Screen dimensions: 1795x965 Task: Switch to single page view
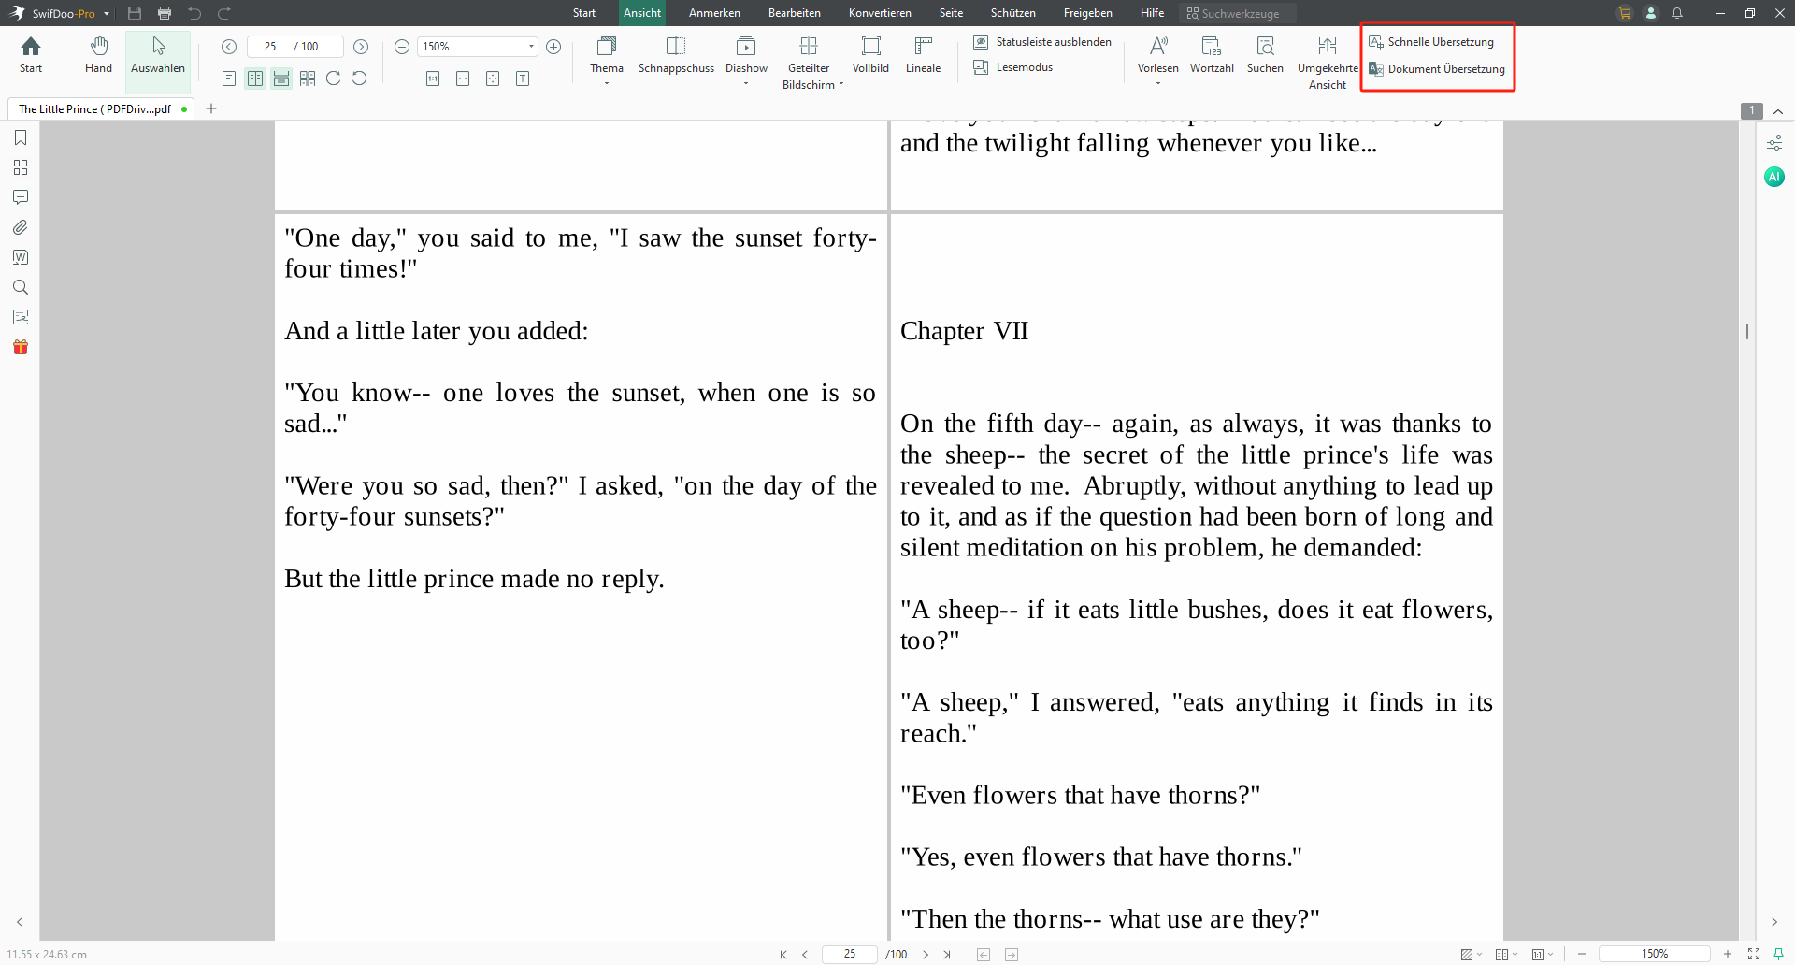pyautogui.click(x=229, y=79)
